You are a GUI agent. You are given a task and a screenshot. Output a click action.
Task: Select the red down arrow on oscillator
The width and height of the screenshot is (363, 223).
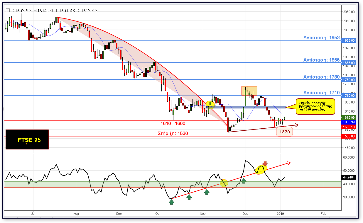pyautogui.click(x=265, y=164)
